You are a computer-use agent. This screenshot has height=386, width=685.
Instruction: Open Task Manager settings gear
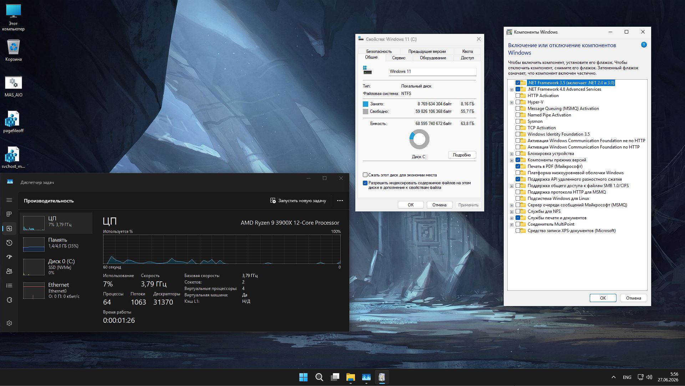click(x=9, y=323)
